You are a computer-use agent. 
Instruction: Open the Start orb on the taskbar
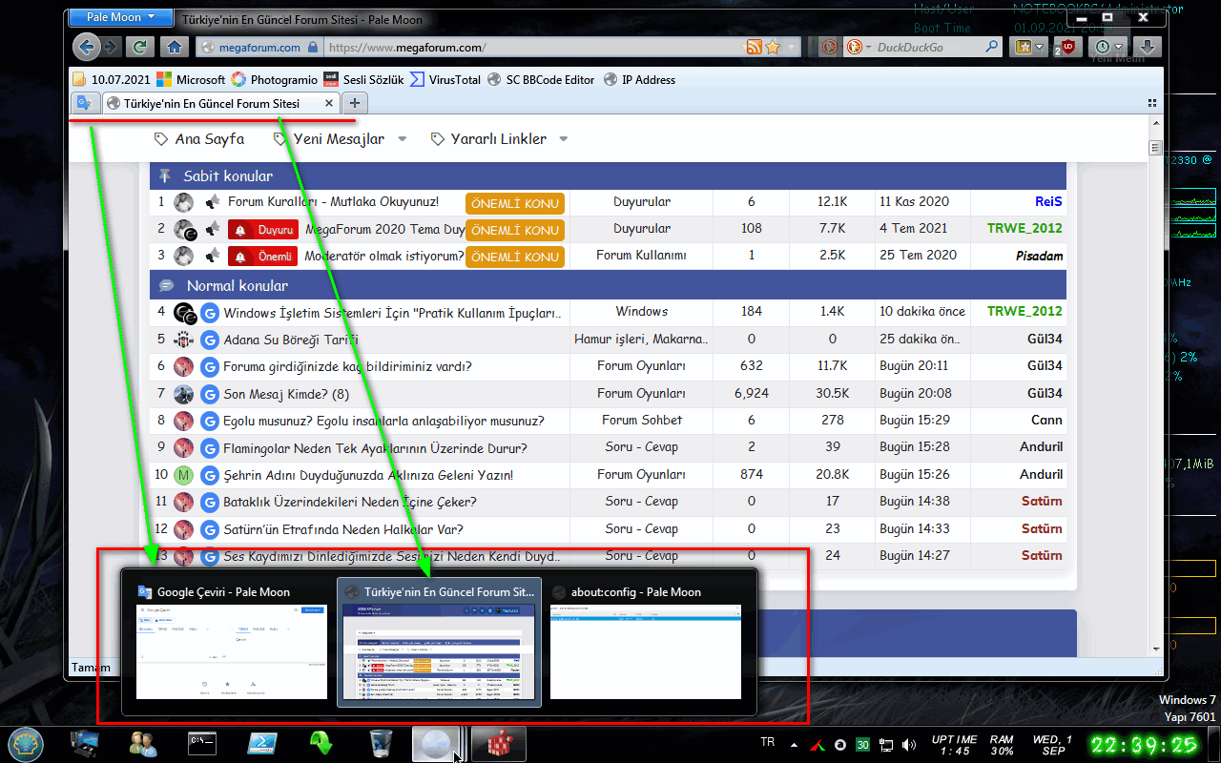coord(26,744)
